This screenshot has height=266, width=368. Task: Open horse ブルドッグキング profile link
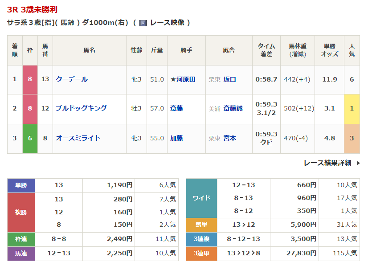pos(81,108)
